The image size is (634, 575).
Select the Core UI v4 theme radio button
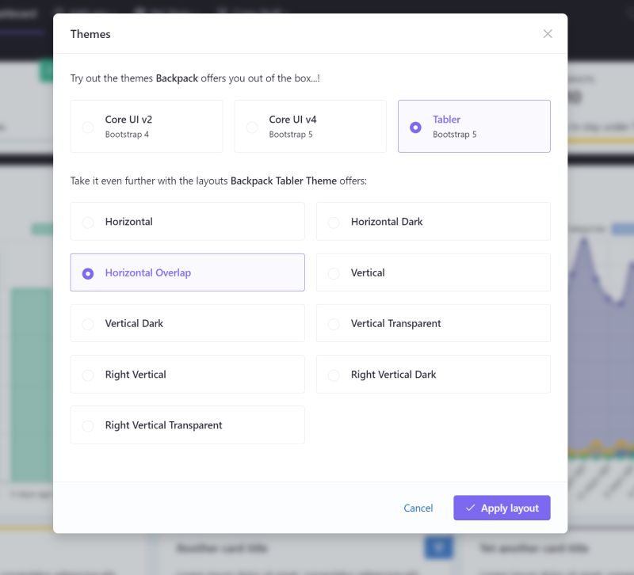252,127
